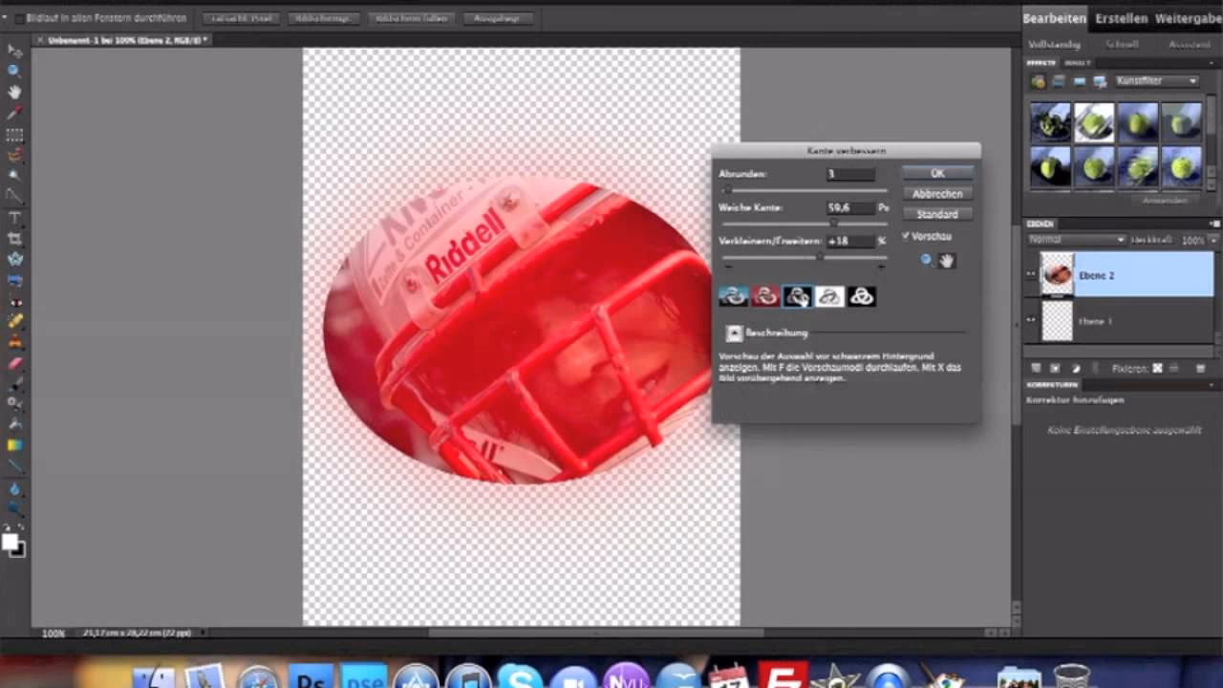Hide the Ebene 1 layer
Screen dimensions: 1223x688
(1032, 321)
